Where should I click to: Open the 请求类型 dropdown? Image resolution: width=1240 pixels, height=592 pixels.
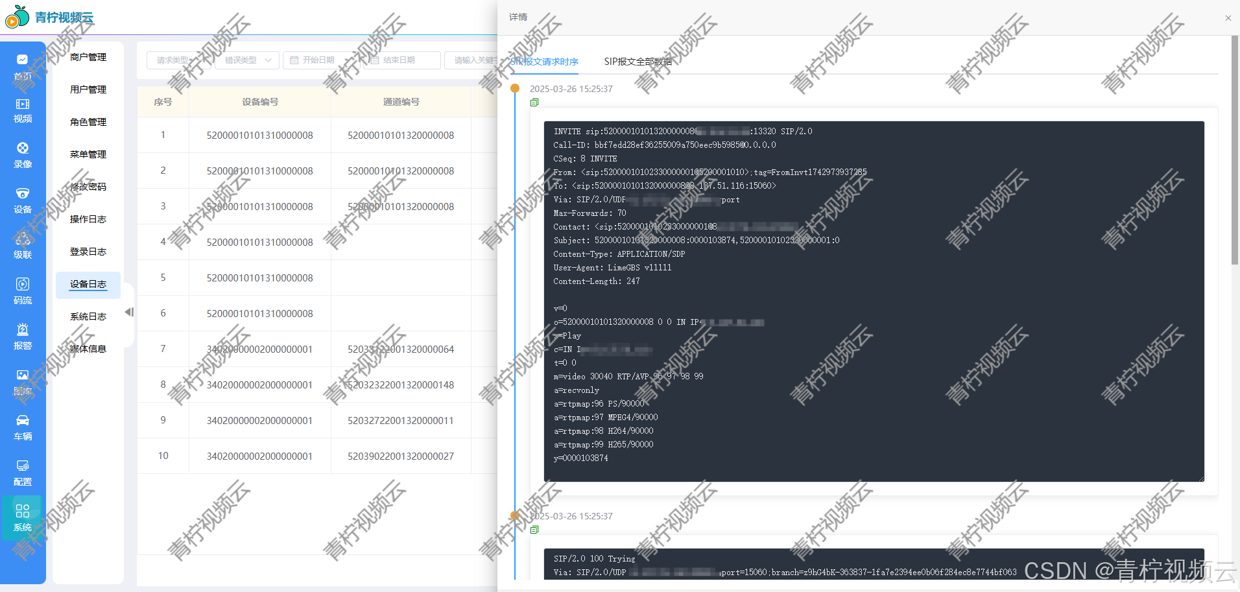179,60
